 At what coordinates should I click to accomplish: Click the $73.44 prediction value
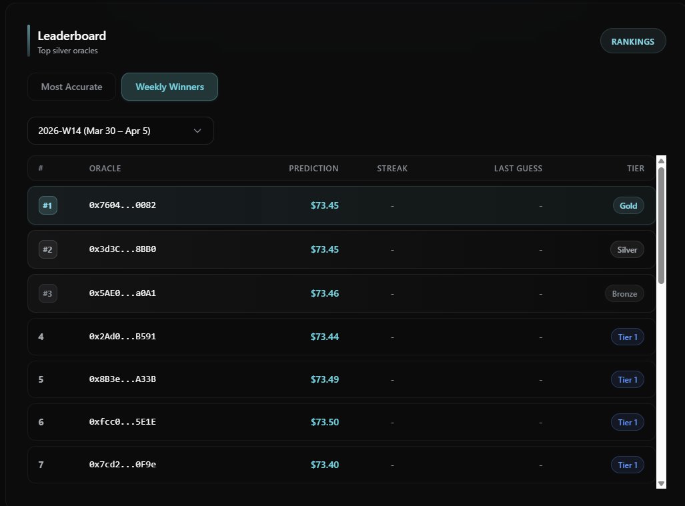tap(325, 337)
